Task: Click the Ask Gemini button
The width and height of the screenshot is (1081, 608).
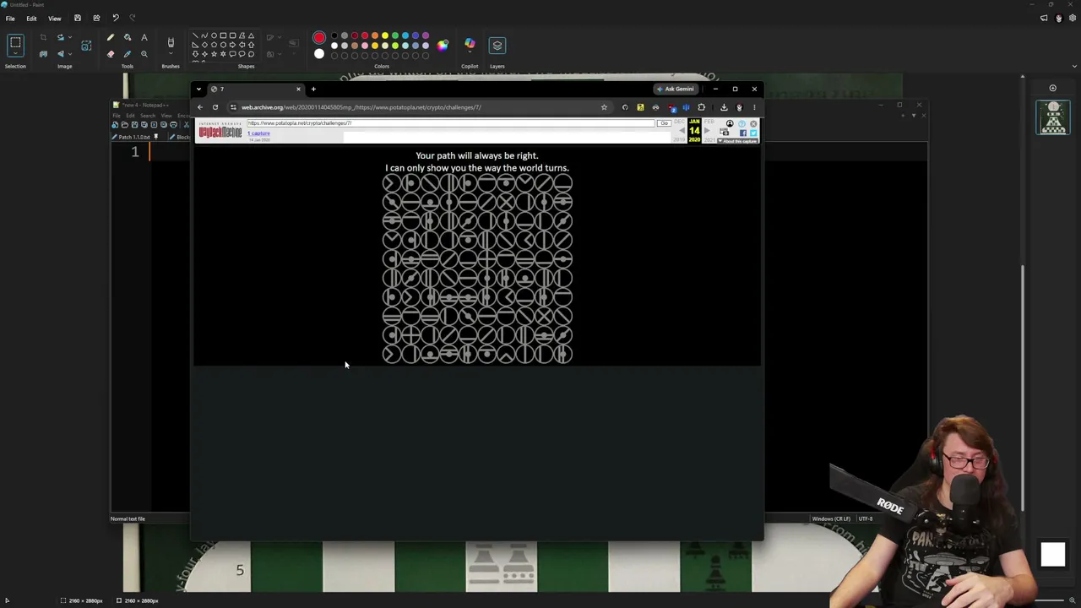Action: click(676, 89)
